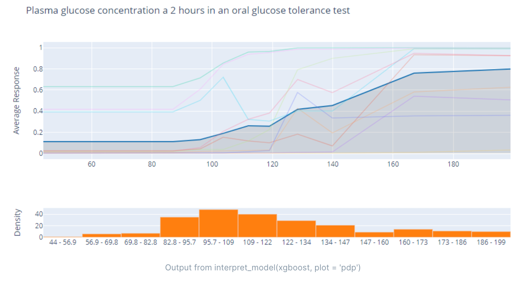
Task: Click the x-axis tick label 60
Action: (x=91, y=164)
